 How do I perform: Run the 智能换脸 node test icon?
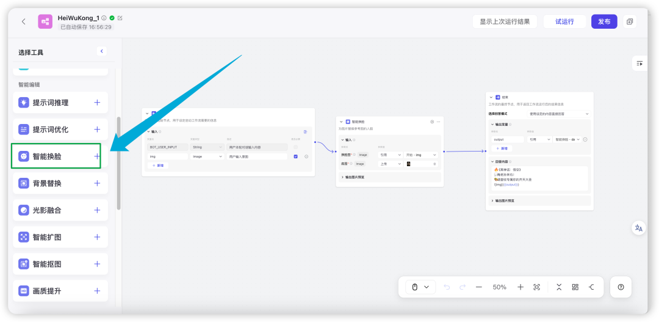[432, 122]
